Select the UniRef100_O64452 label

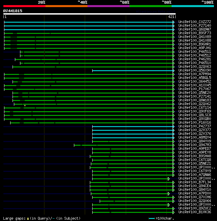[195, 81]
